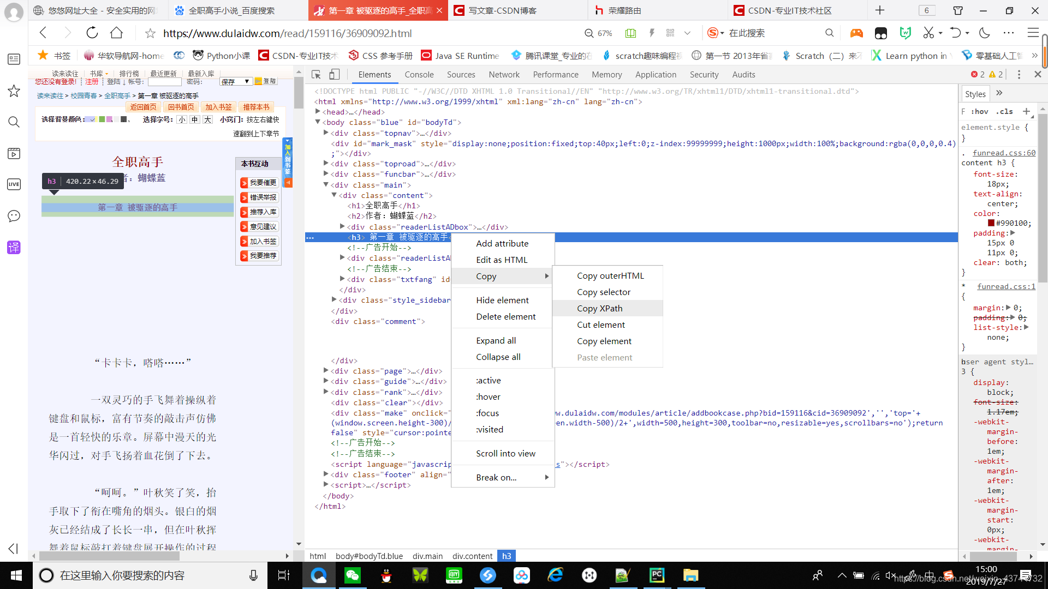Add new style rule plus icon
The width and height of the screenshot is (1048, 589).
click(1026, 111)
